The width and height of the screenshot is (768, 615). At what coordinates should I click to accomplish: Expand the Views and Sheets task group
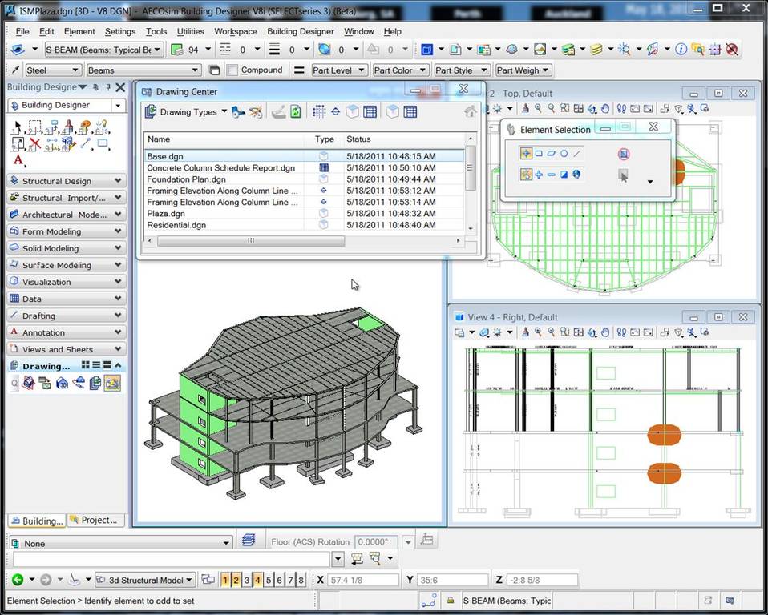67,349
